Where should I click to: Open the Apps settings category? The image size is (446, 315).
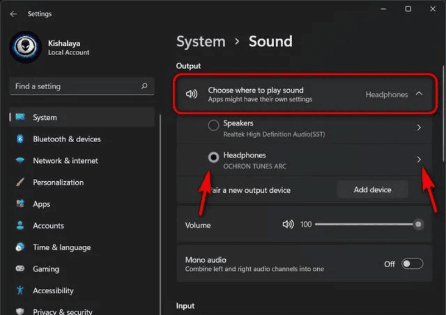pos(41,204)
